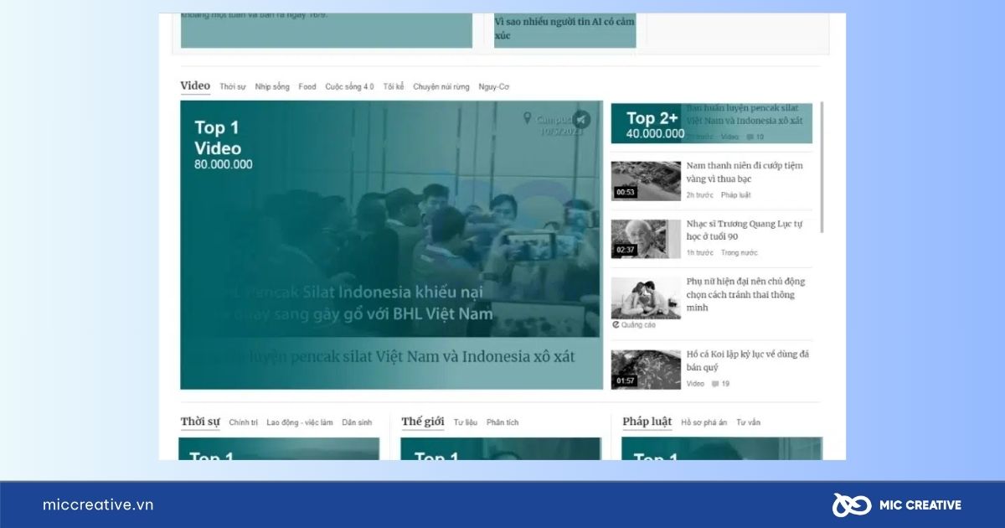
Task: Use the video list vertical scrollbar
Action: (x=822, y=168)
